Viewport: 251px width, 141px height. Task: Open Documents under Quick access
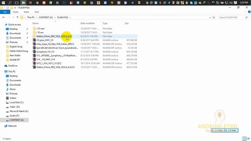click(15, 38)
